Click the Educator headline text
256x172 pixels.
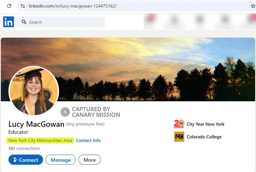pos(18,132)
